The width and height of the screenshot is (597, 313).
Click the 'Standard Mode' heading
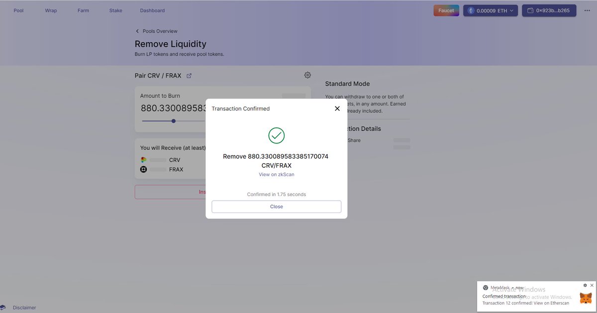click(347, 84)
